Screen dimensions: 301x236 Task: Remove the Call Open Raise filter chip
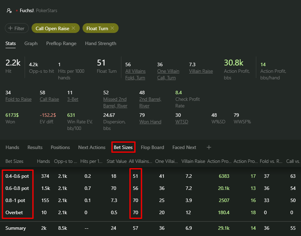click(x=73, y=28)
